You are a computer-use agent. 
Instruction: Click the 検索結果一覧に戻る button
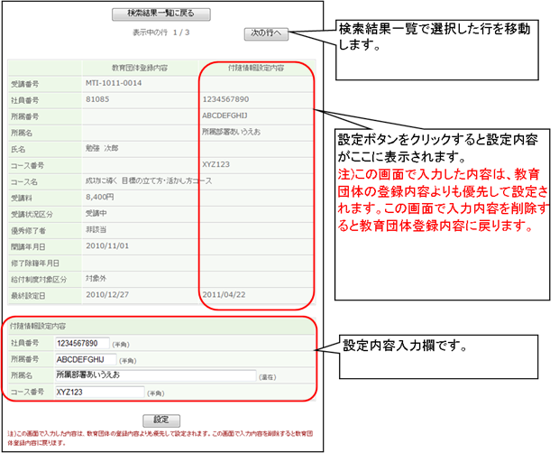click(161, 14)
